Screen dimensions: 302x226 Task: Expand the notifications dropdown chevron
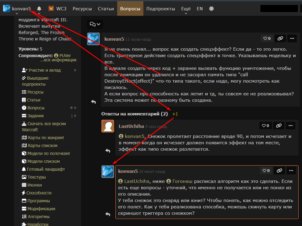39,13
